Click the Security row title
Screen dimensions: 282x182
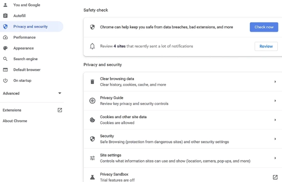(107, 136)
